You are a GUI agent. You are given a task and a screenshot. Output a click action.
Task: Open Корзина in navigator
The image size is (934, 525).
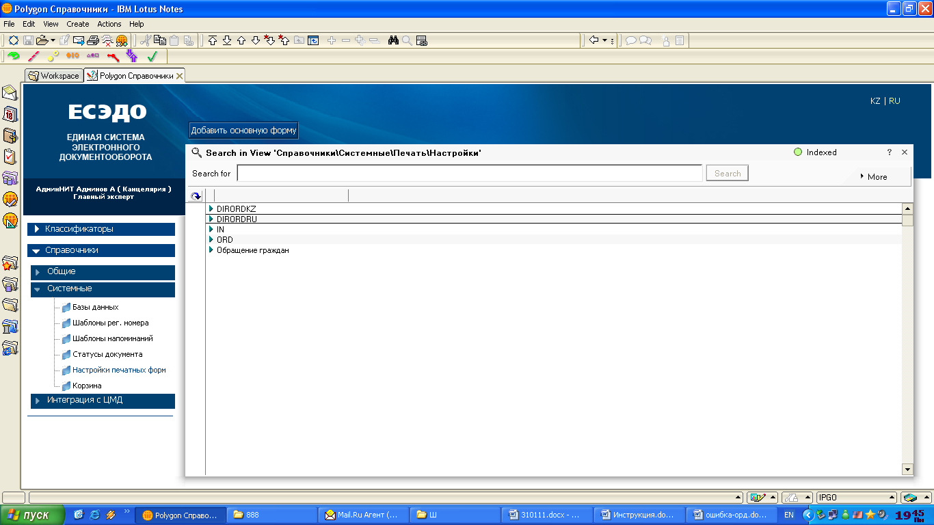[87, 386]
